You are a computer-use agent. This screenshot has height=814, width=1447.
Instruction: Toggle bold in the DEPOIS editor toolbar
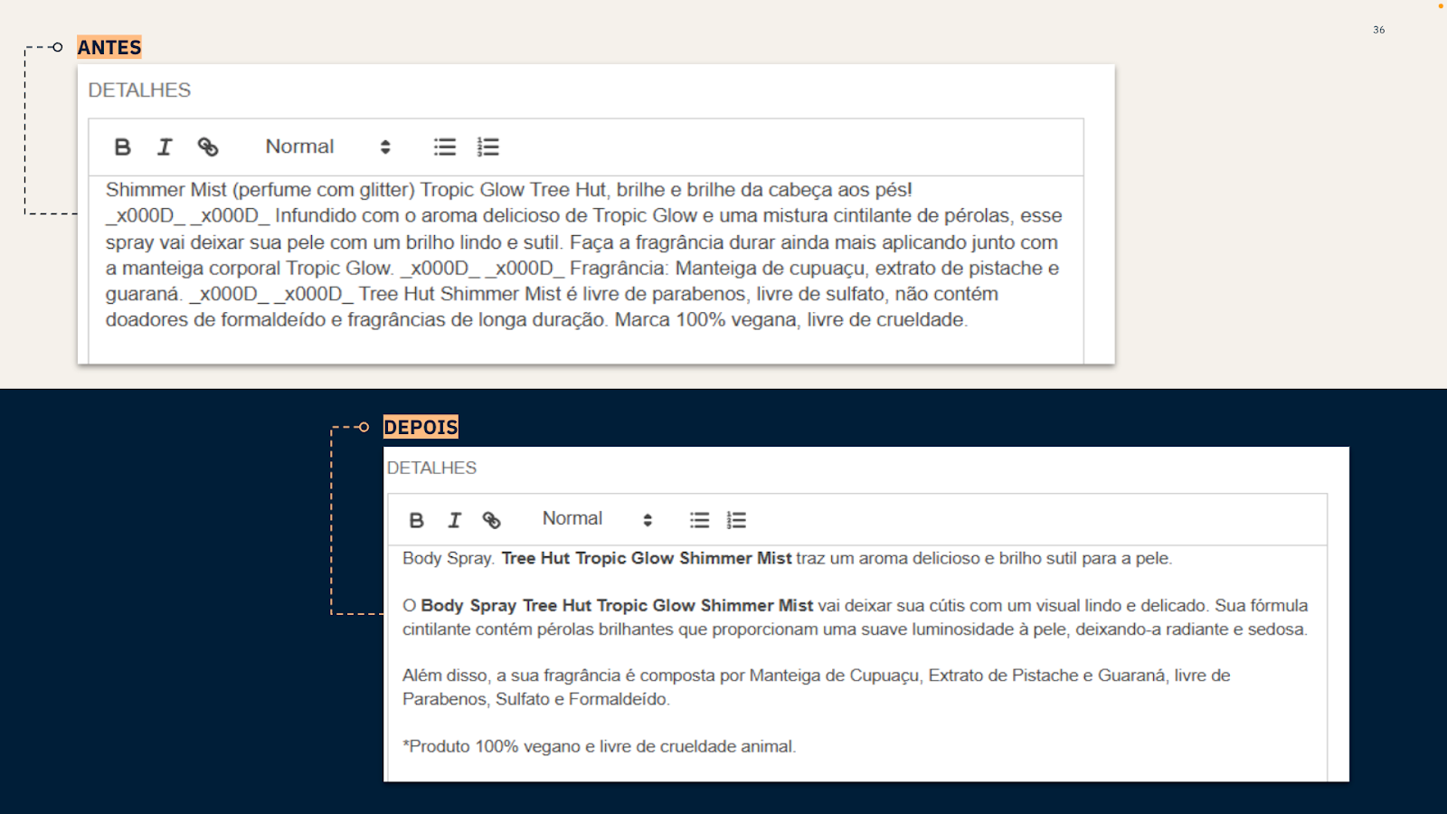coord(416,520)
